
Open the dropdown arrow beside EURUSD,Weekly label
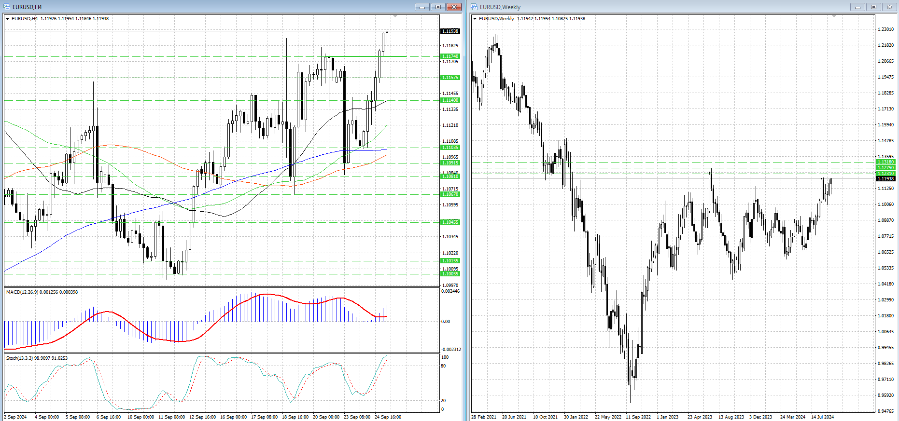coord(475,19)
